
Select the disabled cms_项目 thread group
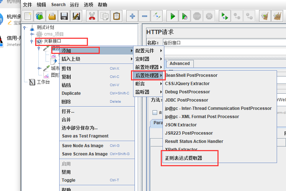[50, 34]
